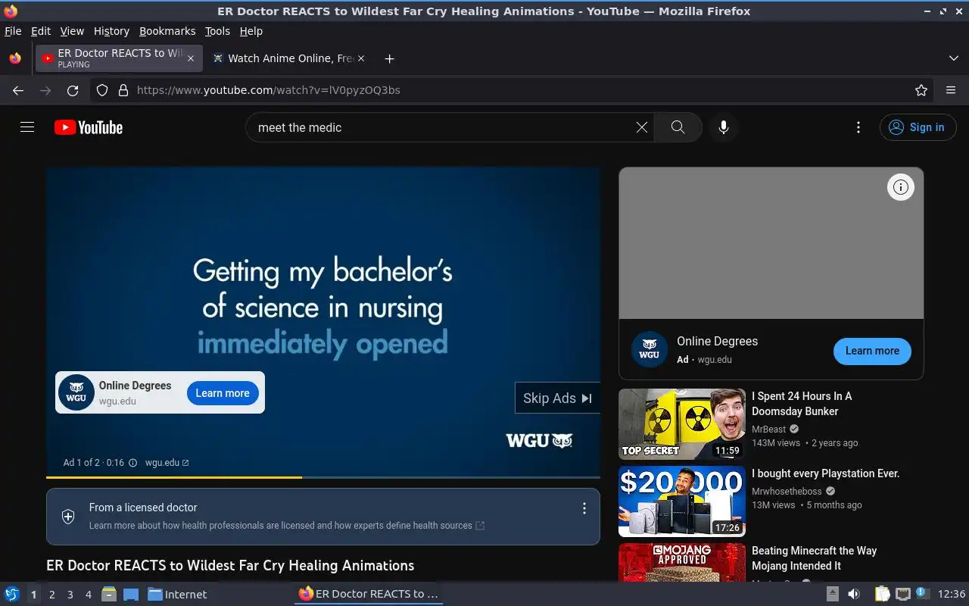
Task: Open the Bookmarks menu
Action: pos(167,31)
